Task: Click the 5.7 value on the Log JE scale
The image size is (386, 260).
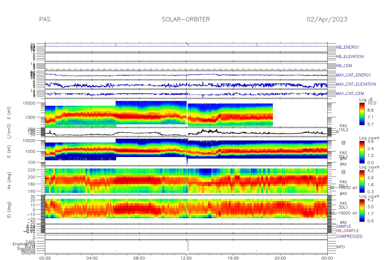Action: (x=370, y=124)
